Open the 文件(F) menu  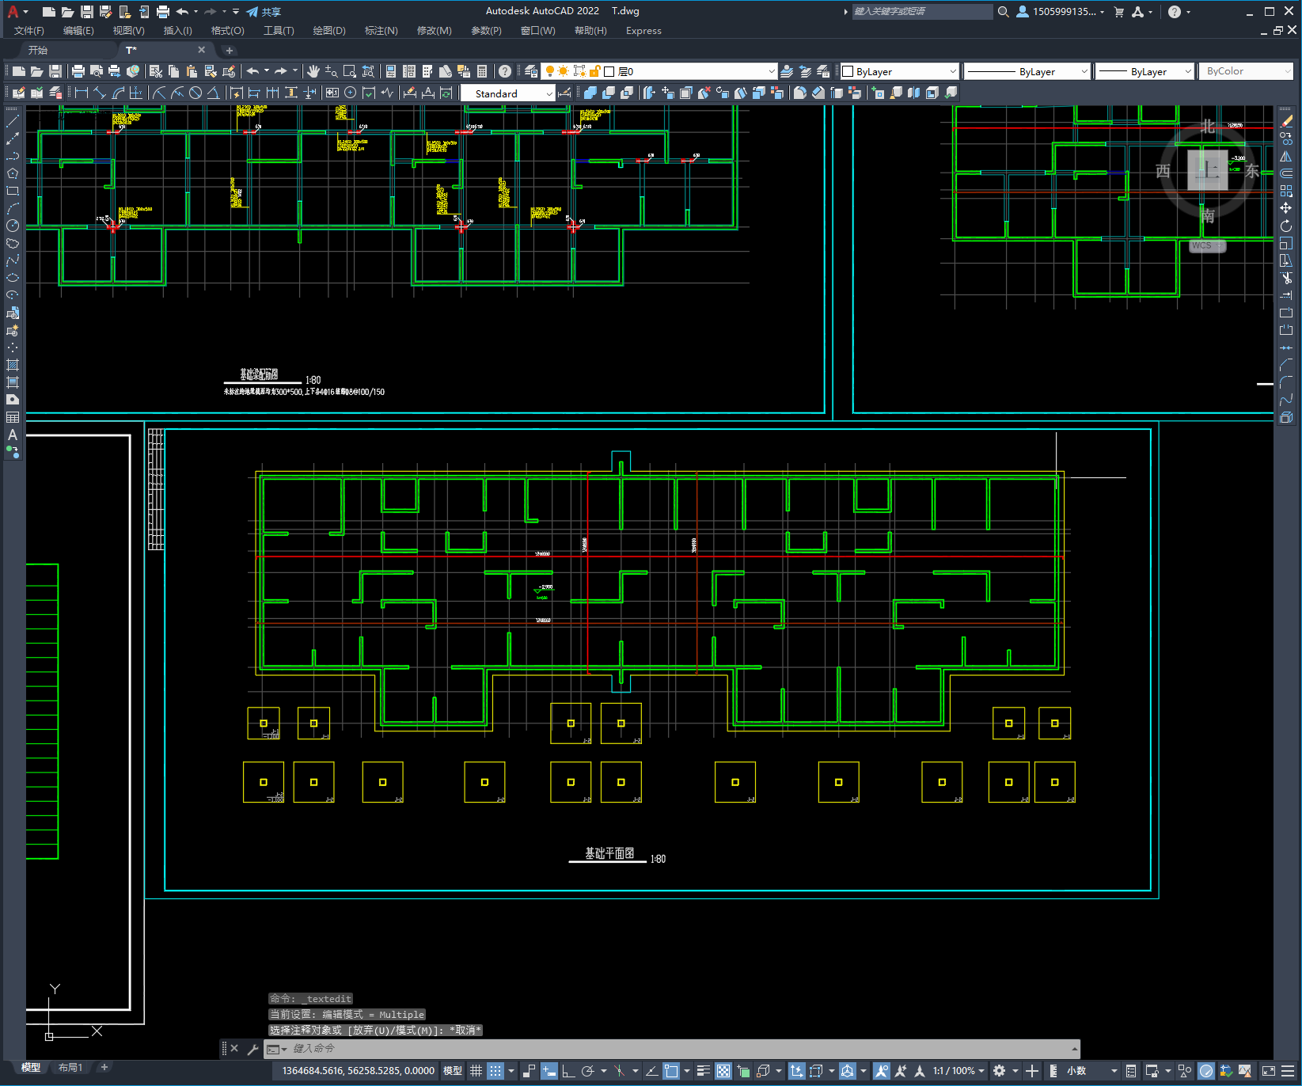pos(29,31)
